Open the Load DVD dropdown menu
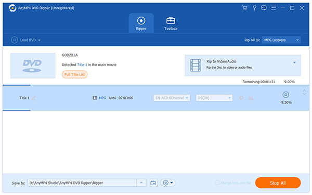This screenshot has width=312, height=195. 26,40
